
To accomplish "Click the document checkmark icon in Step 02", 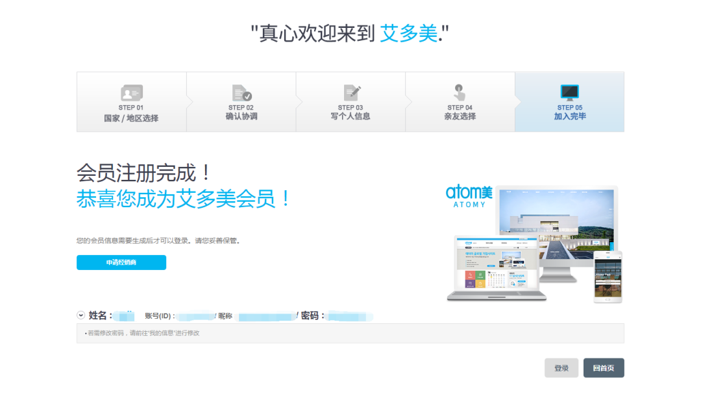I will click(242, 93).
